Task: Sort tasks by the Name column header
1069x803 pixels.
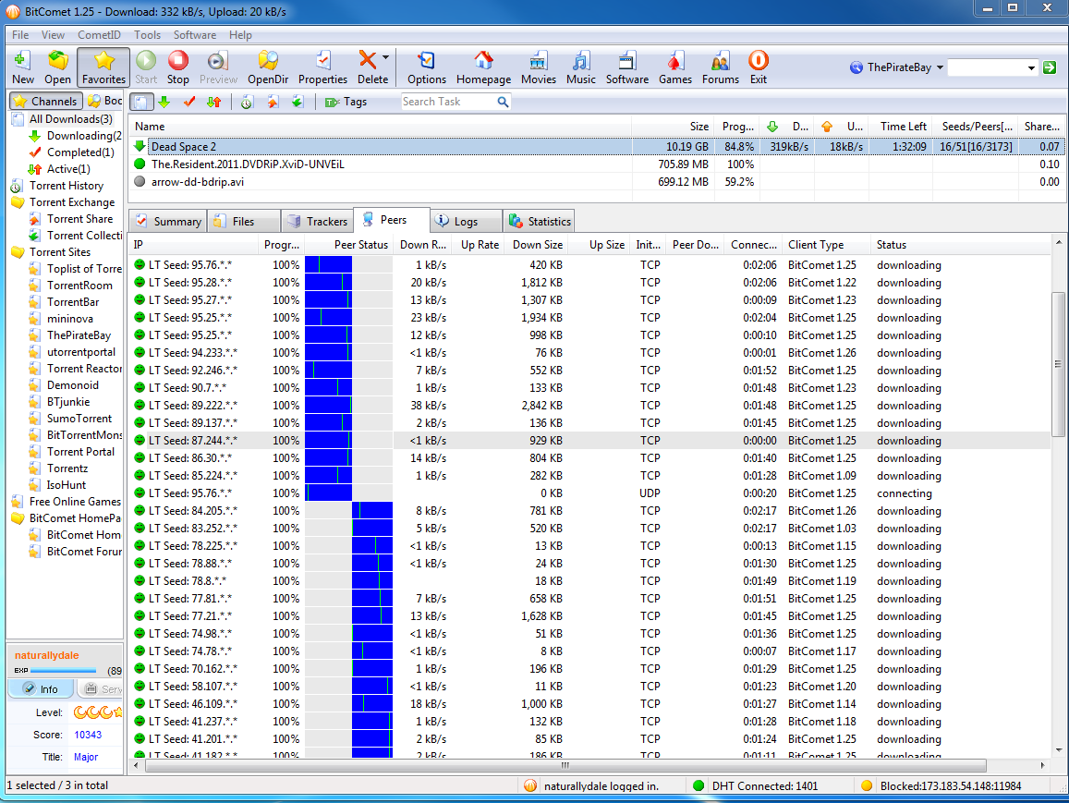Action: click(381, 126)
